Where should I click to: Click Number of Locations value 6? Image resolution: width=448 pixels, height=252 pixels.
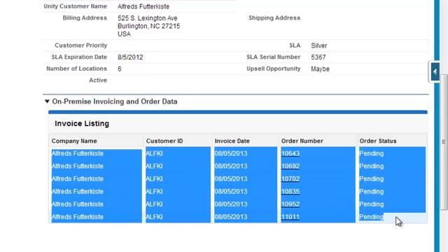pyautogui.click(x=120, y=69)
